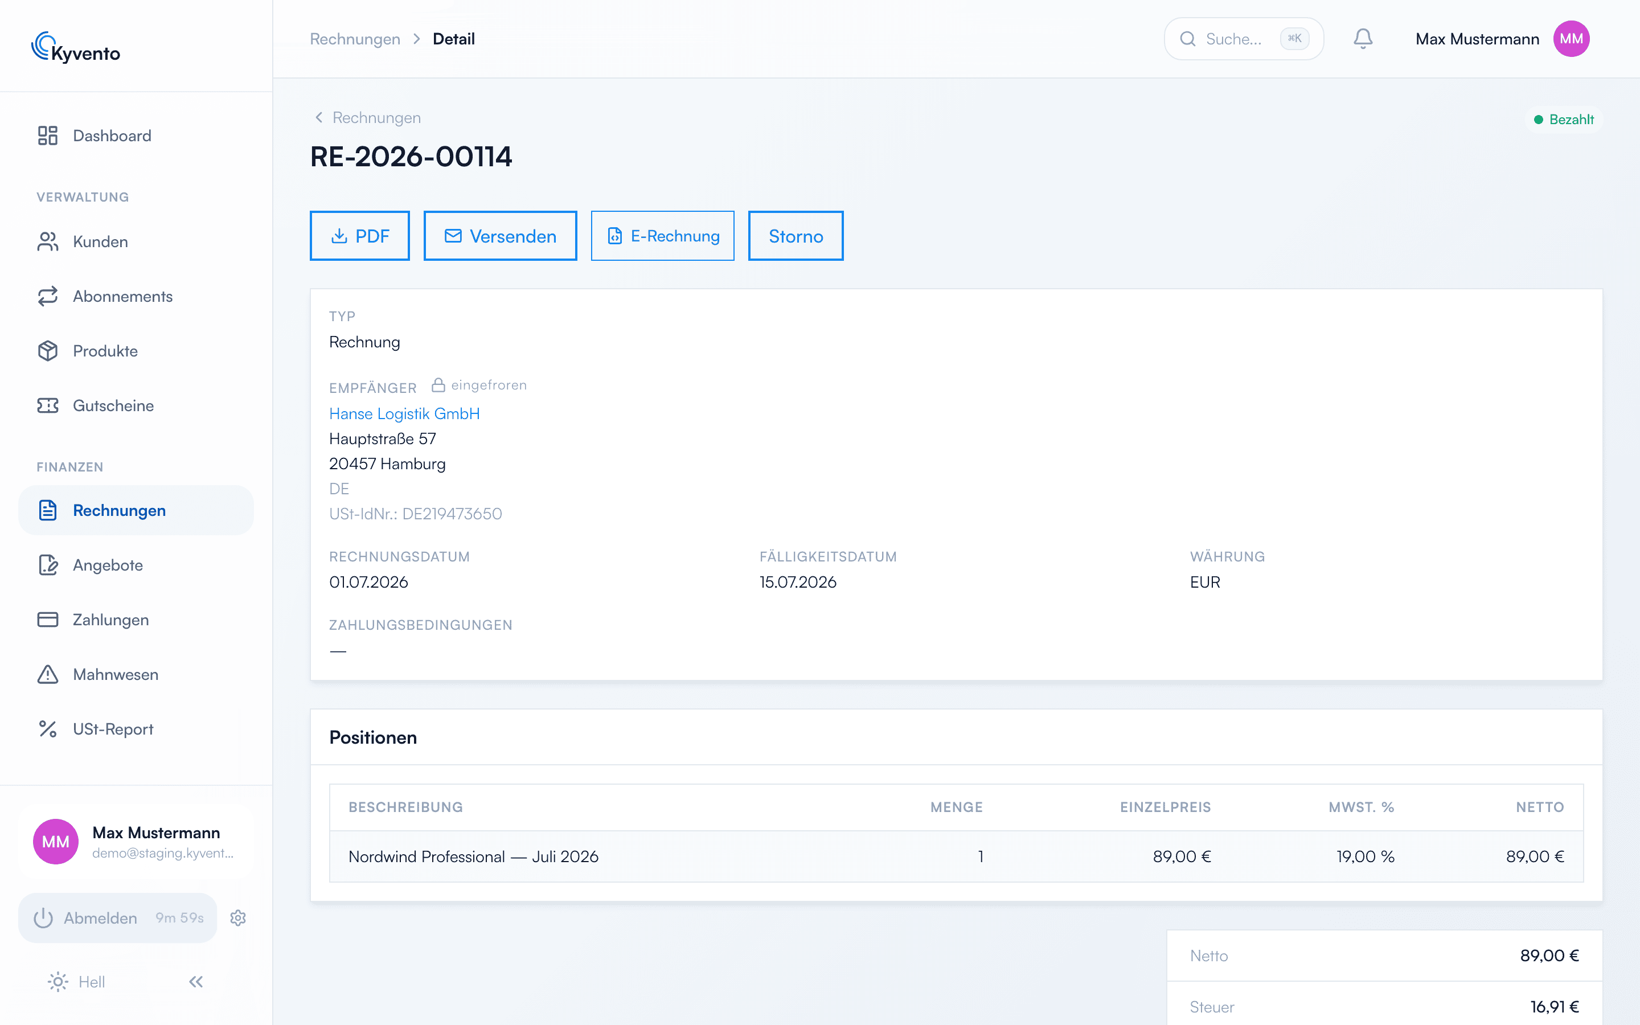Viewport: 1640px width, 1025px height.
Task: Open Kunden via people icon
Action: pos(47,241)
